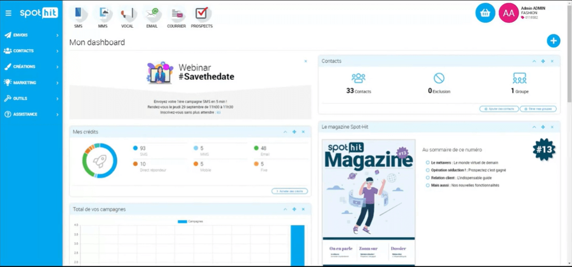Click the Acheter des crédits button
Image resolution: width=572 pixels, height=267 pixels.
[x=289, y=191]
